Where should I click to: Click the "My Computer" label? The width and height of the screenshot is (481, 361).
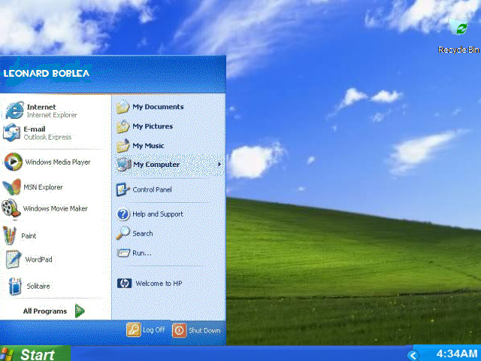(x=156, y=165)
